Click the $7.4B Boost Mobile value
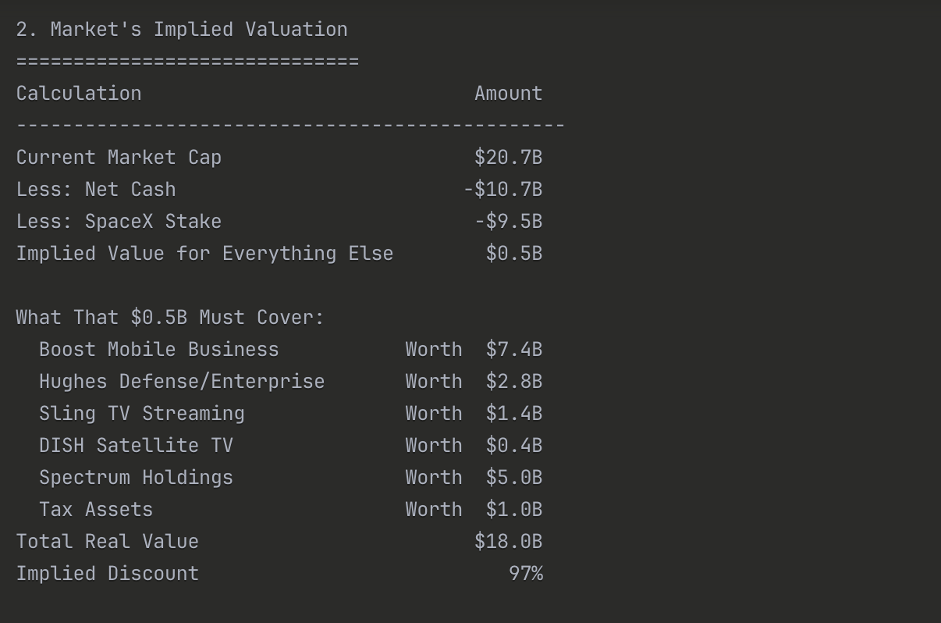This screenshot has height=623, width=941. (514, 350)
